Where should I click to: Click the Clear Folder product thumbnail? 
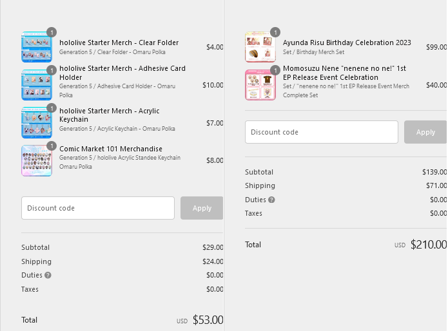[x=36, y=47]
